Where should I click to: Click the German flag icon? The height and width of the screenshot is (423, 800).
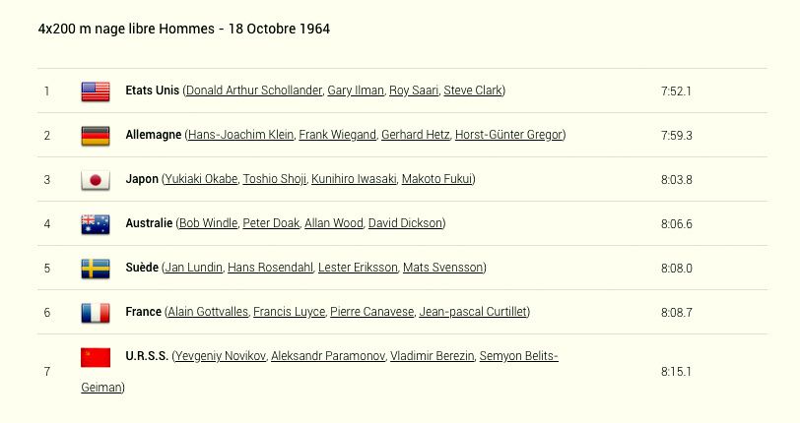click(x=96, y=136)
